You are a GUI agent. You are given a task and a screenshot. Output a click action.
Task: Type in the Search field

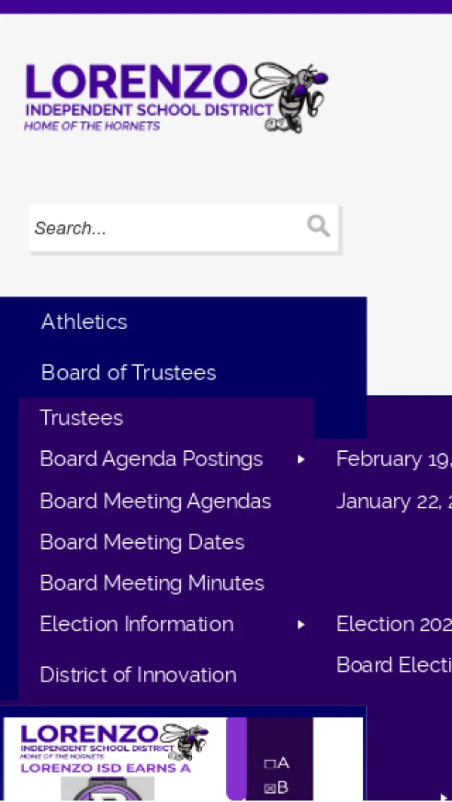[166, 228]
